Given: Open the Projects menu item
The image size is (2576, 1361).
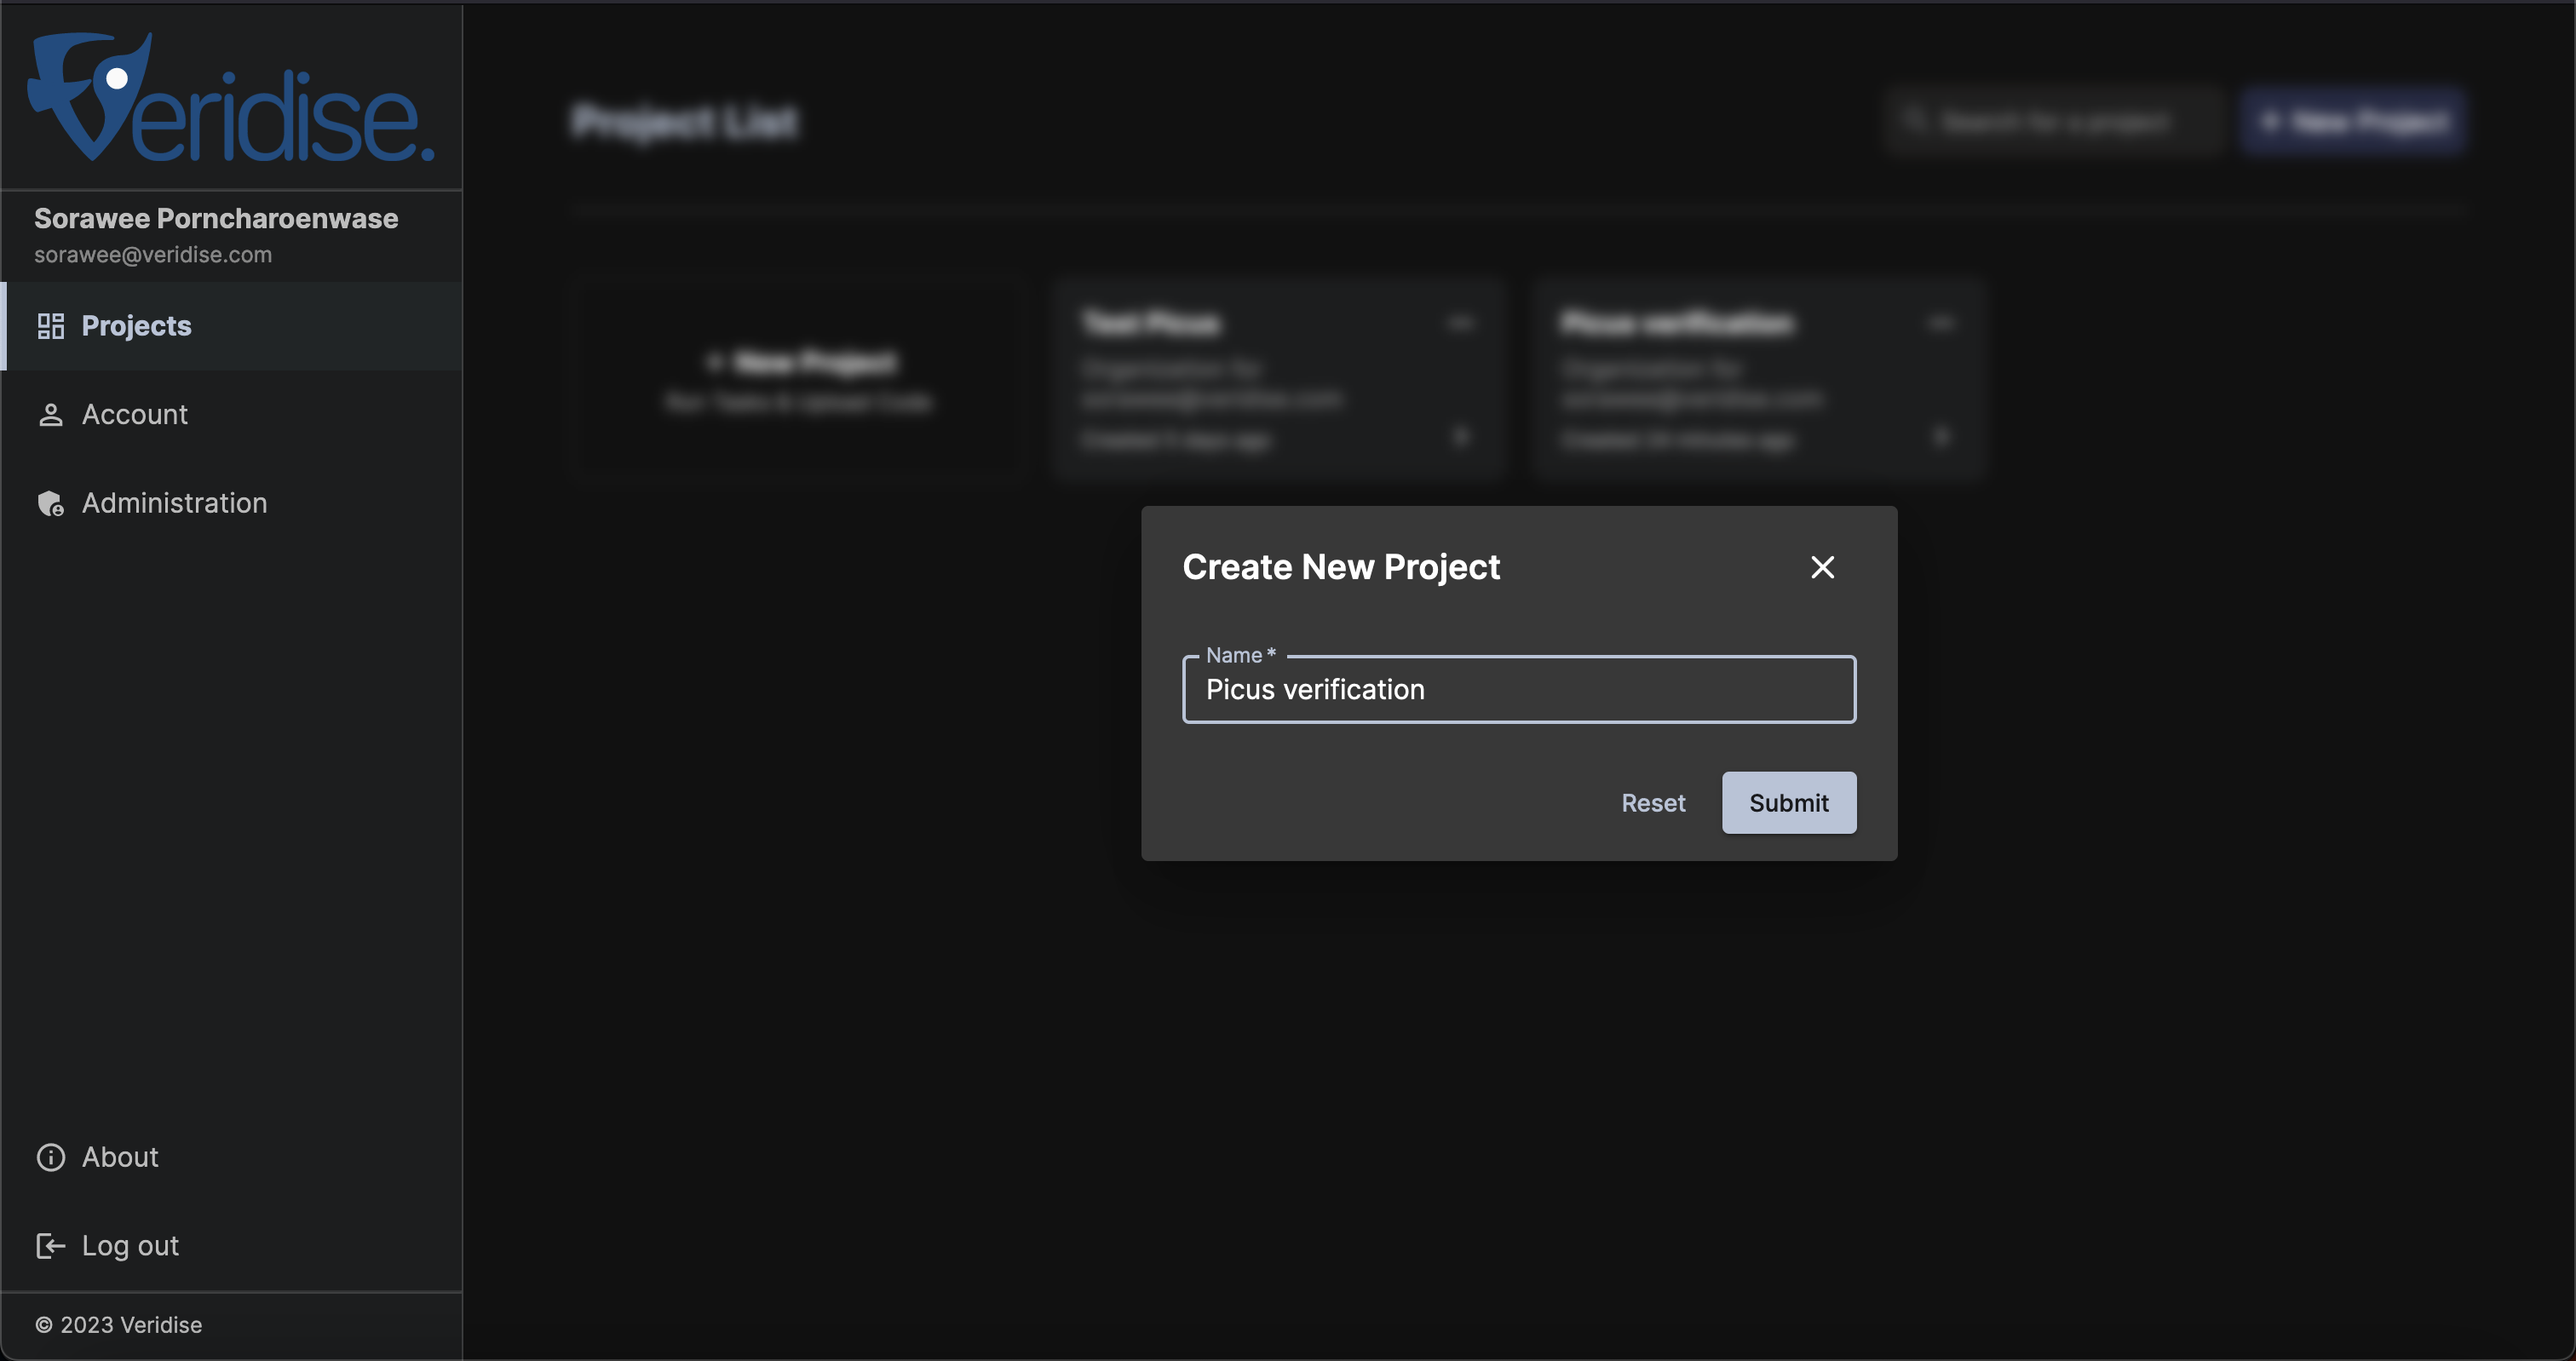Looking at the screenshot, I should (137, 326).
